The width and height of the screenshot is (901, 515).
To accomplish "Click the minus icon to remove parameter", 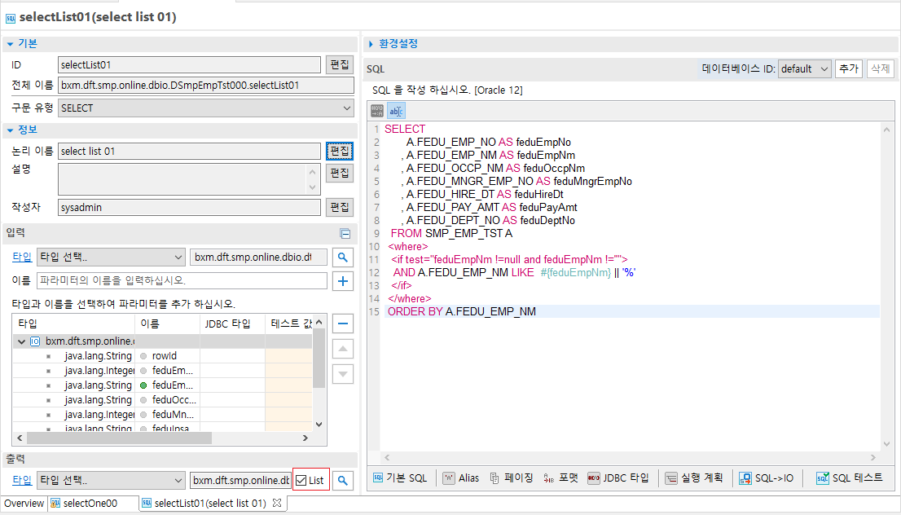I will (344, 324).
